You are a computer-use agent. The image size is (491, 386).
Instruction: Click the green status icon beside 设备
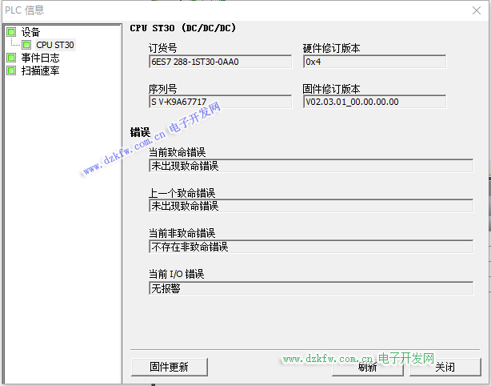pos(11,32)
